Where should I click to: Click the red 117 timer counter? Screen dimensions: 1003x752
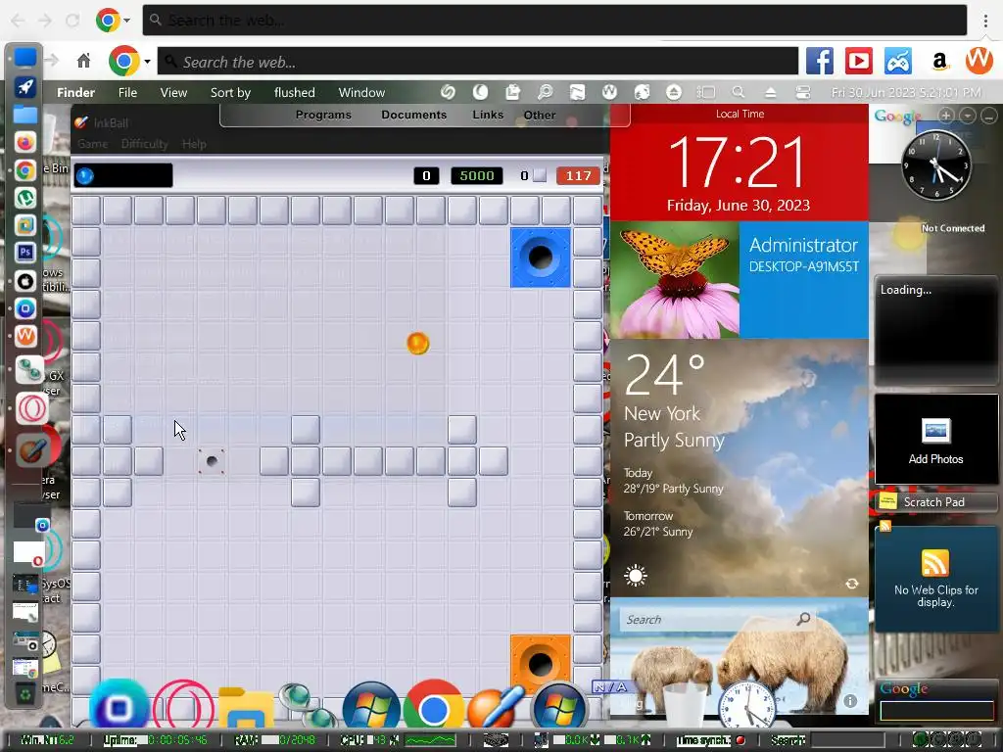578,176
